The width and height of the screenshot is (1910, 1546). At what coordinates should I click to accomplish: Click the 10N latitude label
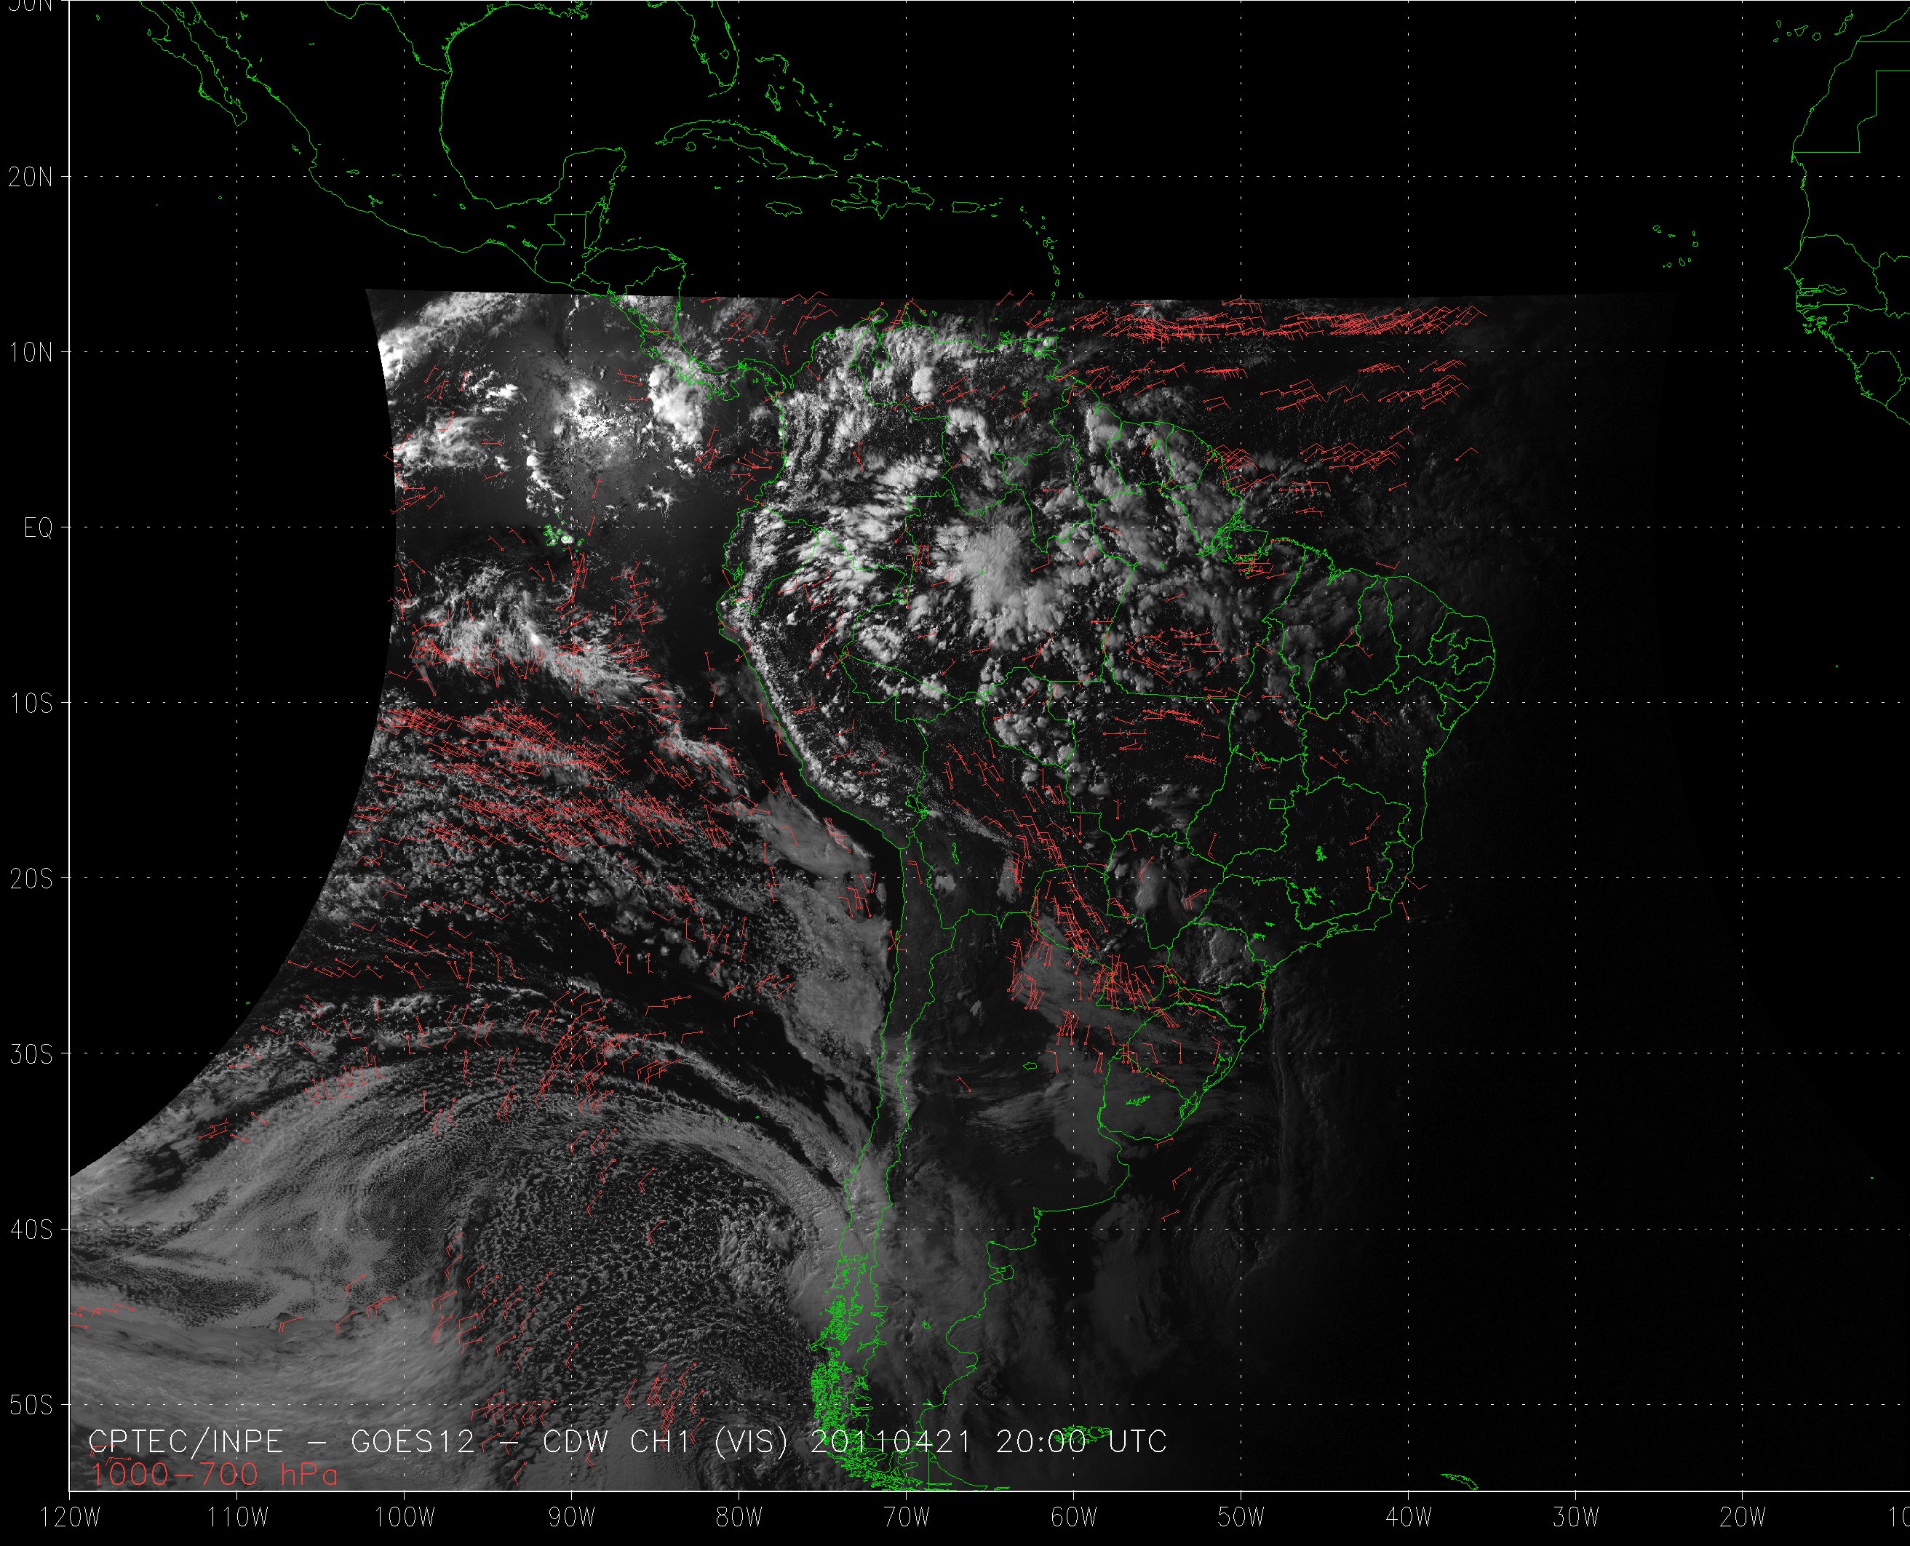point(31,353)
